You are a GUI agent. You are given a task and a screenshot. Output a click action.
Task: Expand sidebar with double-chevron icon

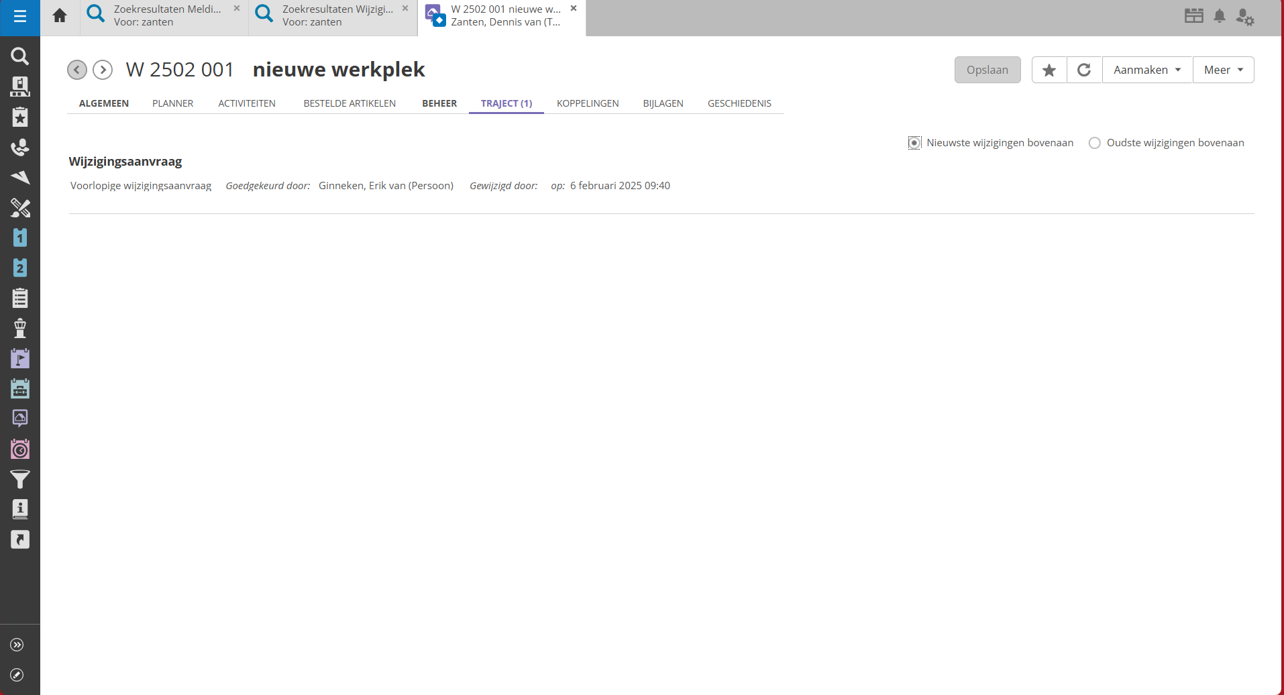click(x=17, y=645)
